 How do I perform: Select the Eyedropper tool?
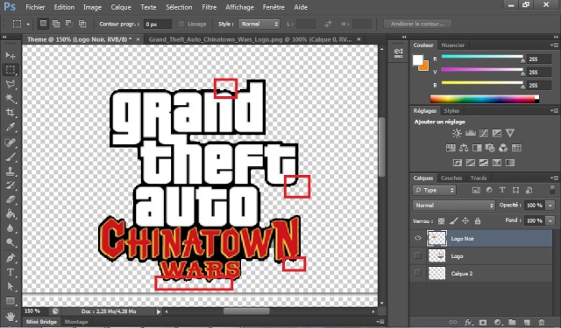click(x=11, y=127)
